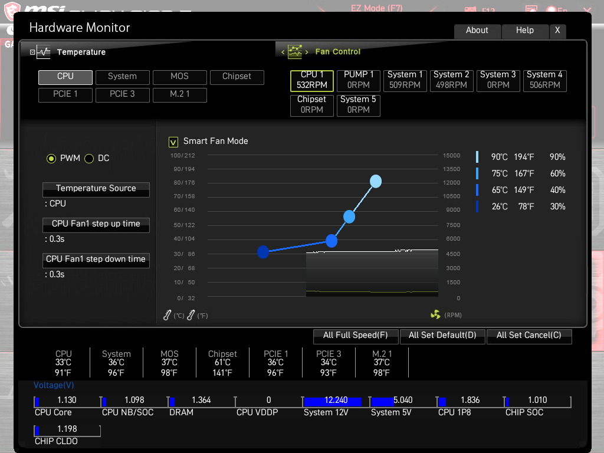The width and height of the screenshot is (604, 453).
Task: Click All Set Cancel(C) button
Action: [529, 336]
